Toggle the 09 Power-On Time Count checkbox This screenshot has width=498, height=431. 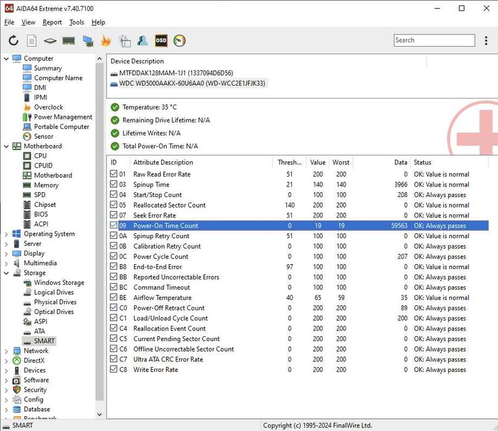(114, 225)
